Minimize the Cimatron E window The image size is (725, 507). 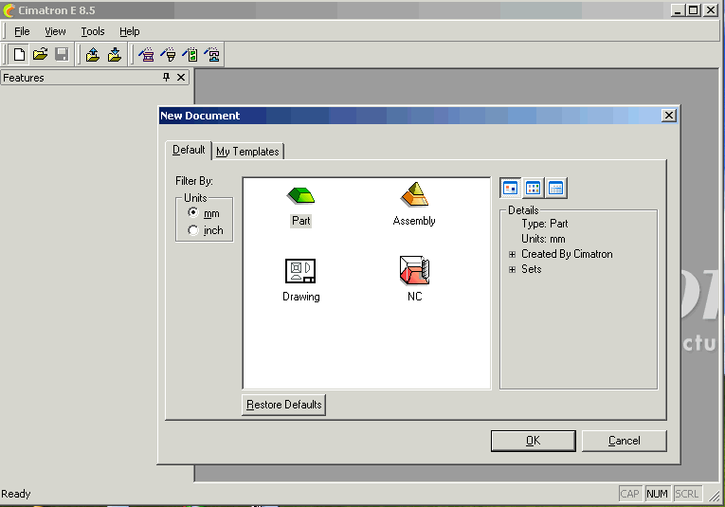coord(678,9)
